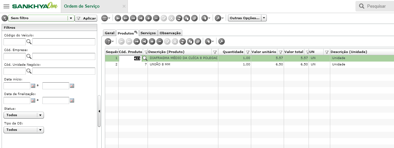Expand the Outras Opções dropdown arrow
This screenshot has width=394, height=148.
tap(264, 18)
